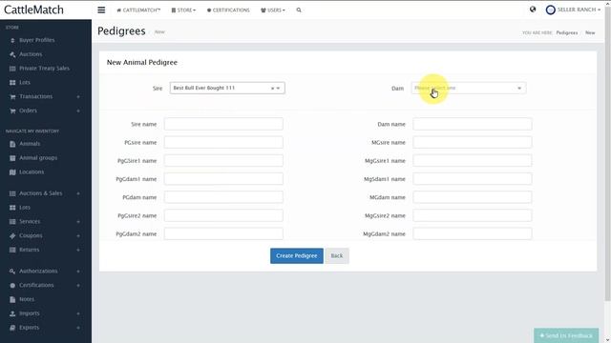Click into the Dam name field
Screen dimensions: 611x343
473,124
